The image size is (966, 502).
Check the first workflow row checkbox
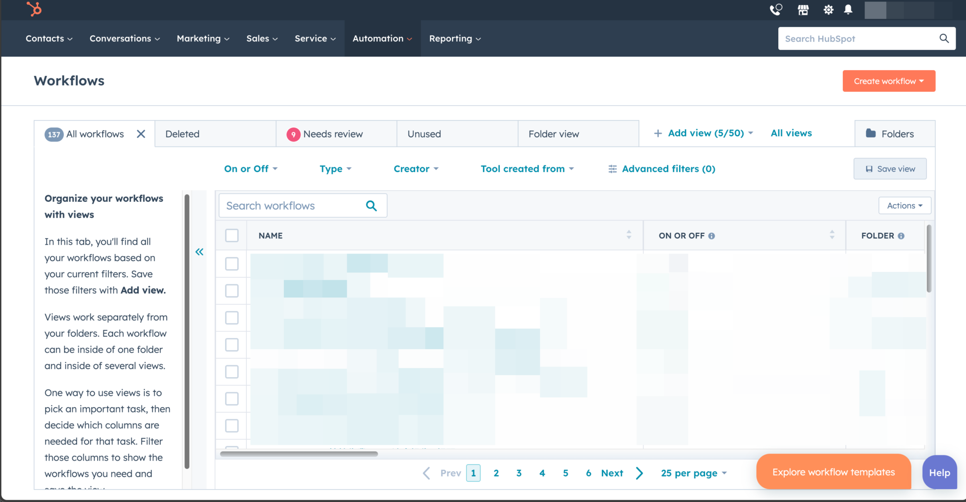point(232,264)
